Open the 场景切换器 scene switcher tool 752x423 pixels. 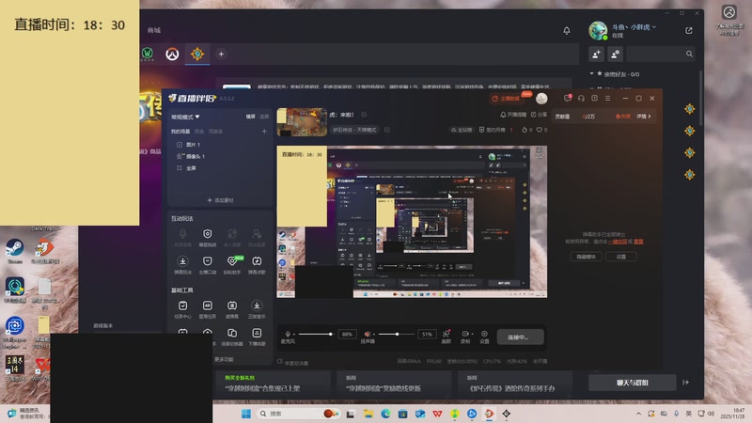coord(232,337)
